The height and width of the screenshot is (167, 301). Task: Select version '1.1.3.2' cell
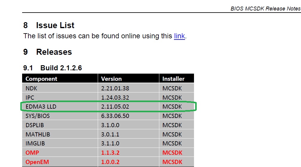click(129, 153)
